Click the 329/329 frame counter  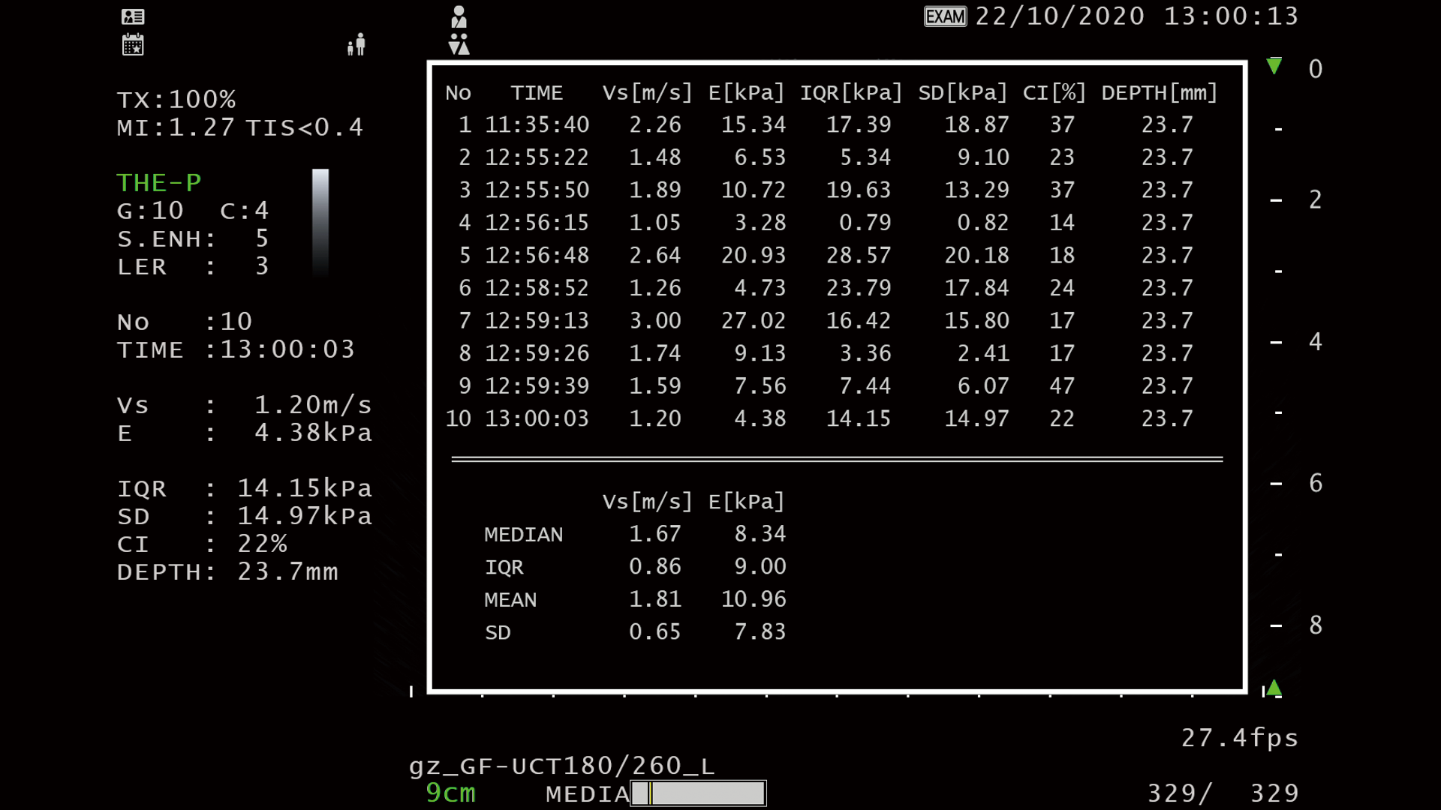[x=1223, y=793]
